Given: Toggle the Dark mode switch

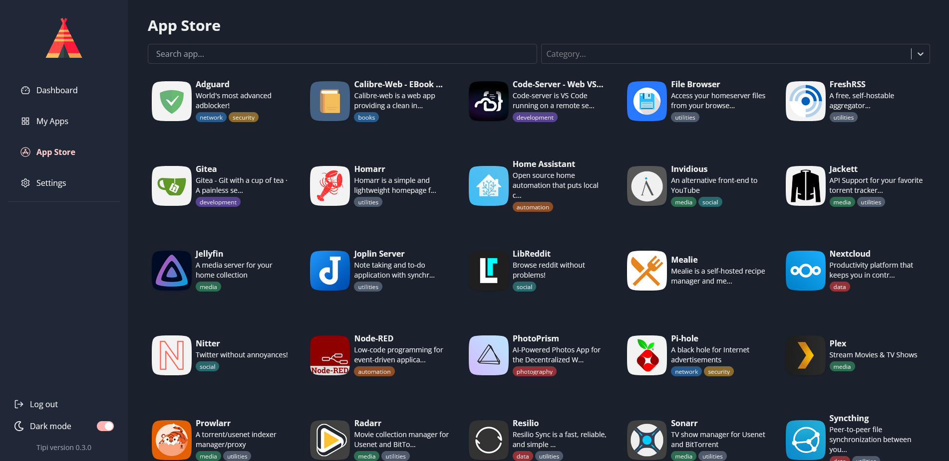Looking at the screenshot, I should (x=105, y=426).
